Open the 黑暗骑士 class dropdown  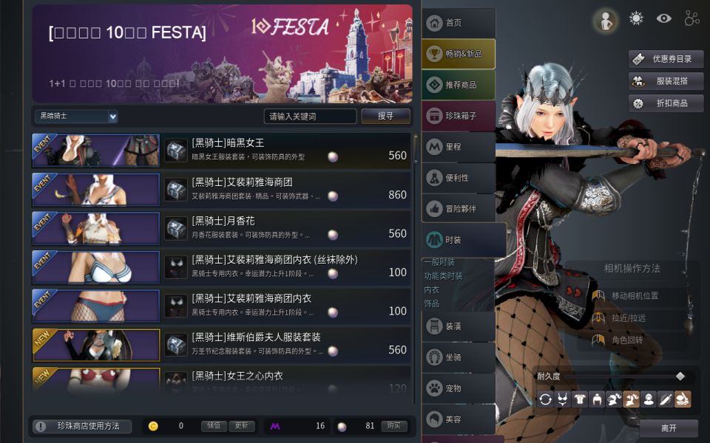76,116
